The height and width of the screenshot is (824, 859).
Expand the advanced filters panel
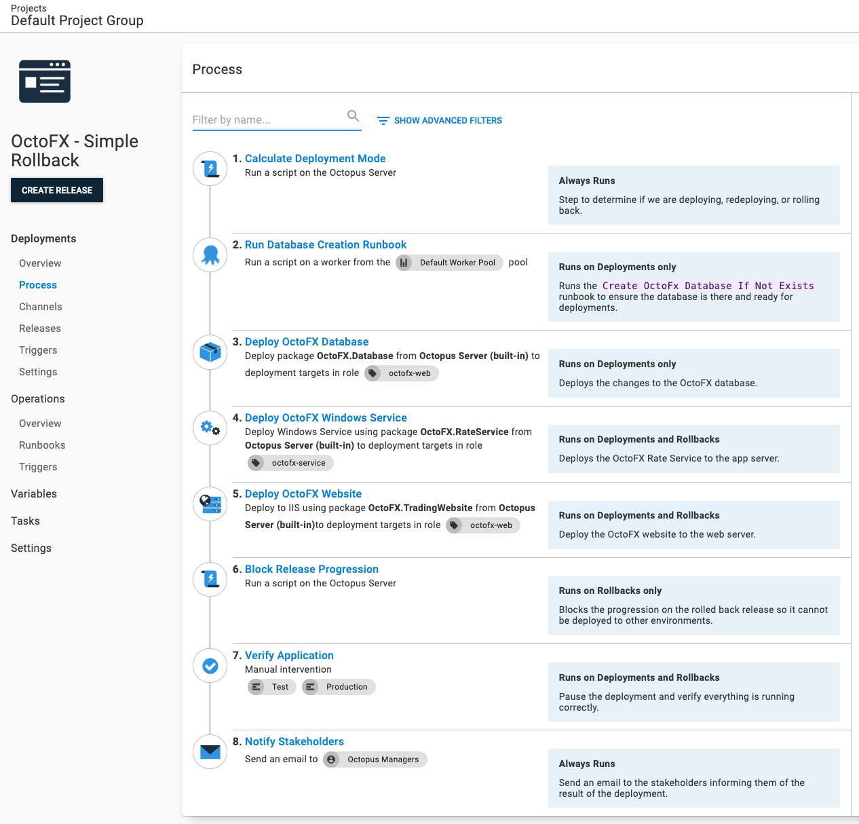click(439, 120)
